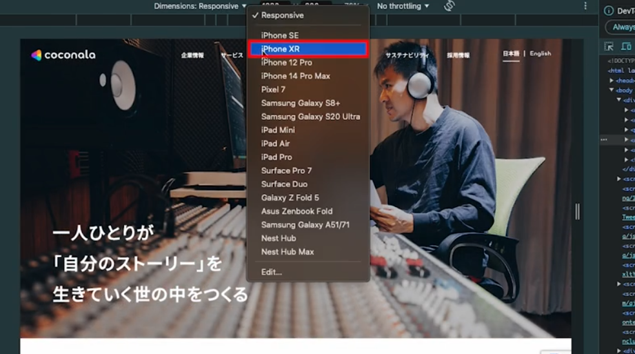The width and height of the screenshot is (635, 354).
Task: Switch site language to English
Action: [540, 54]
